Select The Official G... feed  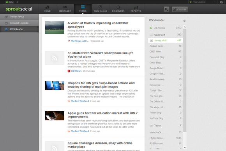[x=166, y=102]
